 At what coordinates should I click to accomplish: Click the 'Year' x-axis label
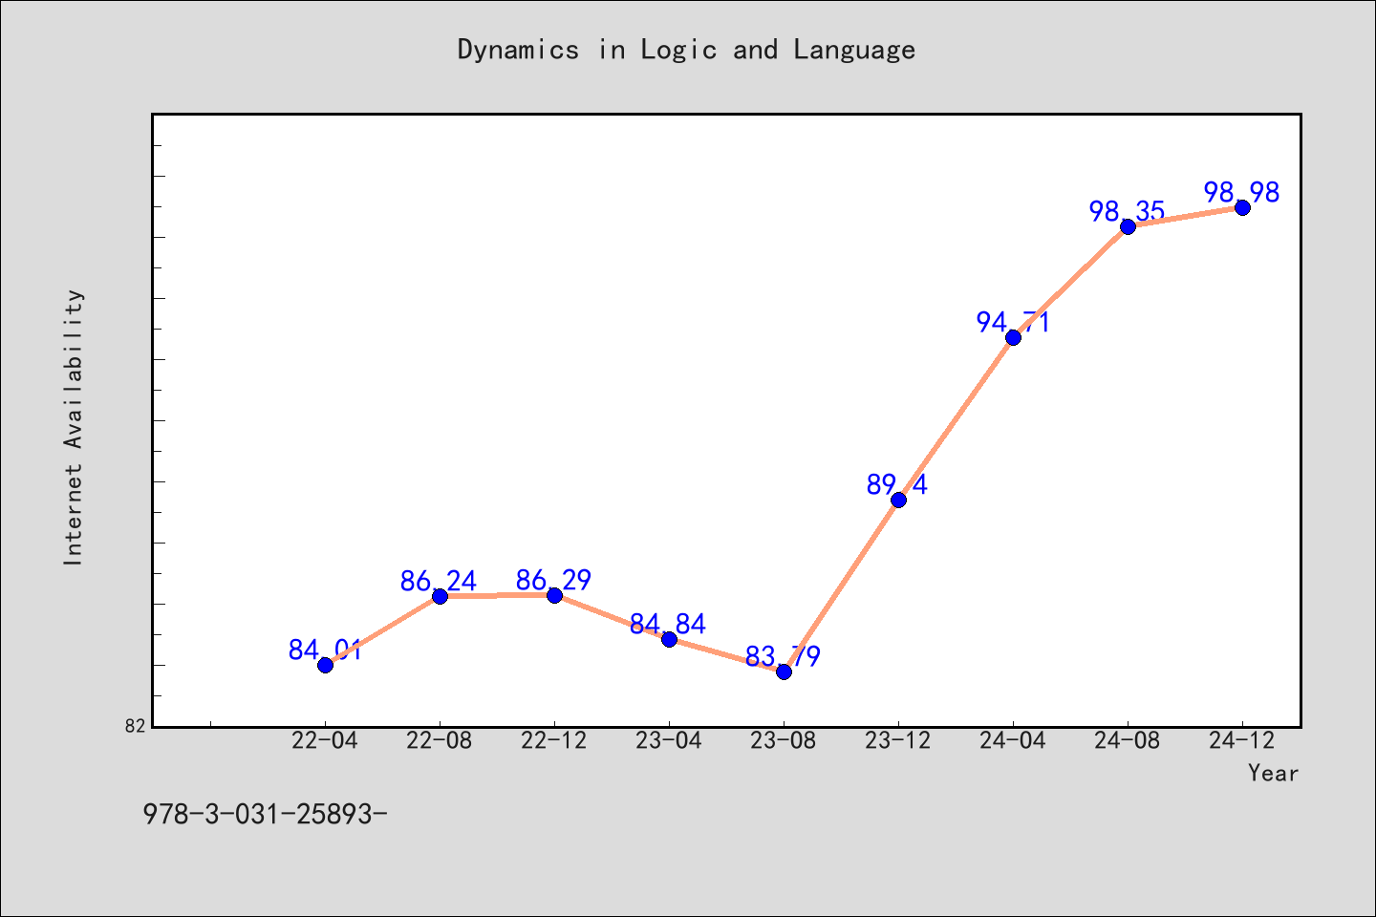tap(1273, 773)
